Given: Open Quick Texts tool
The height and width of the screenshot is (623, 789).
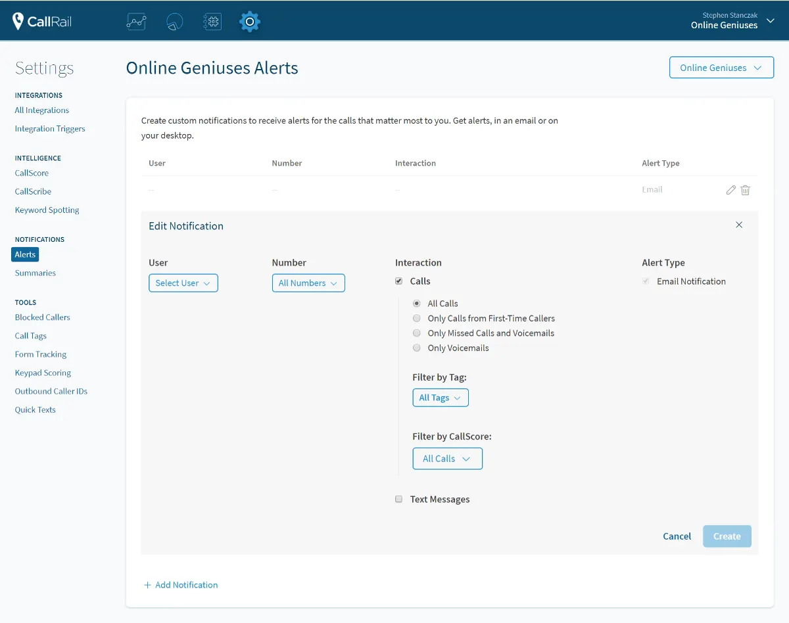Looking at the screenshot, I should point(36,409).
